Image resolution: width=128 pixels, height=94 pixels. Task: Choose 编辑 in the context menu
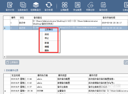[x=47, y=47]
